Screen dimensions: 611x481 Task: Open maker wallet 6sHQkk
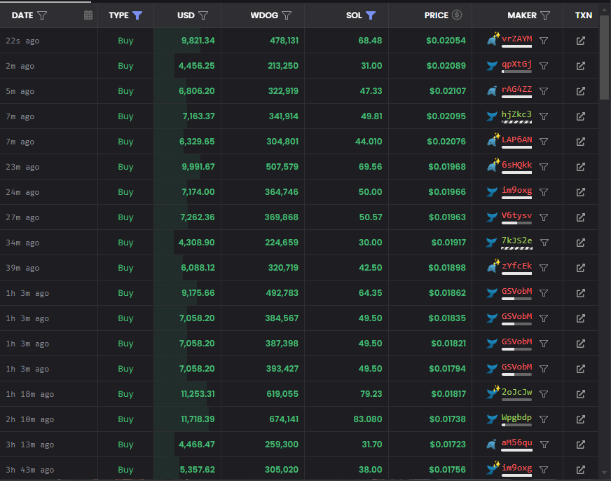pos(516,165)
